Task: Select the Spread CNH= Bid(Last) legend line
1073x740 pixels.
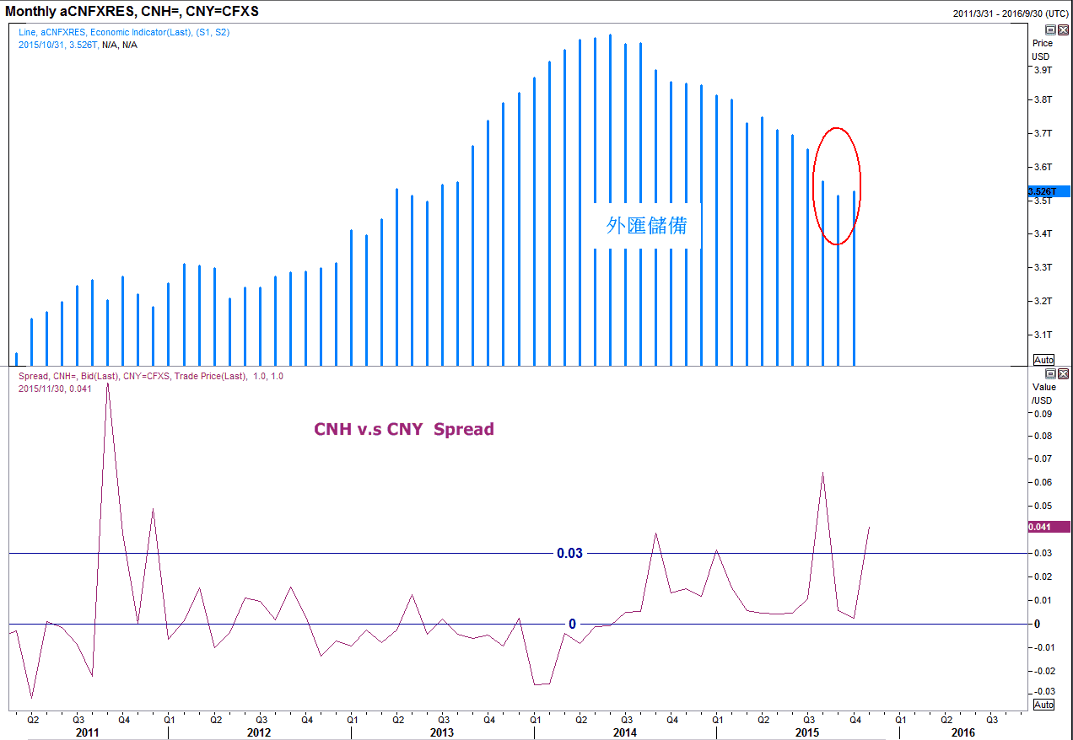Action: pyautogui.click(x=150, y=376)
